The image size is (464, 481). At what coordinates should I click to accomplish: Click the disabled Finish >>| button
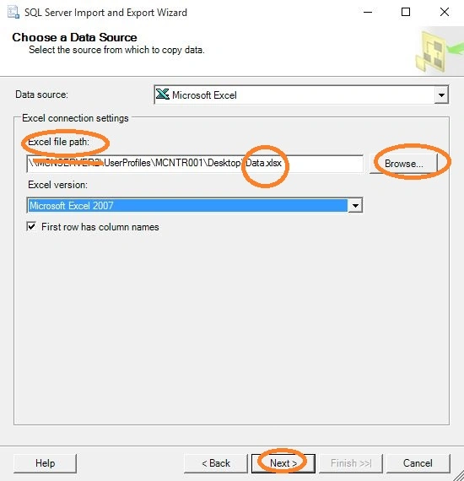pos(351,463)
